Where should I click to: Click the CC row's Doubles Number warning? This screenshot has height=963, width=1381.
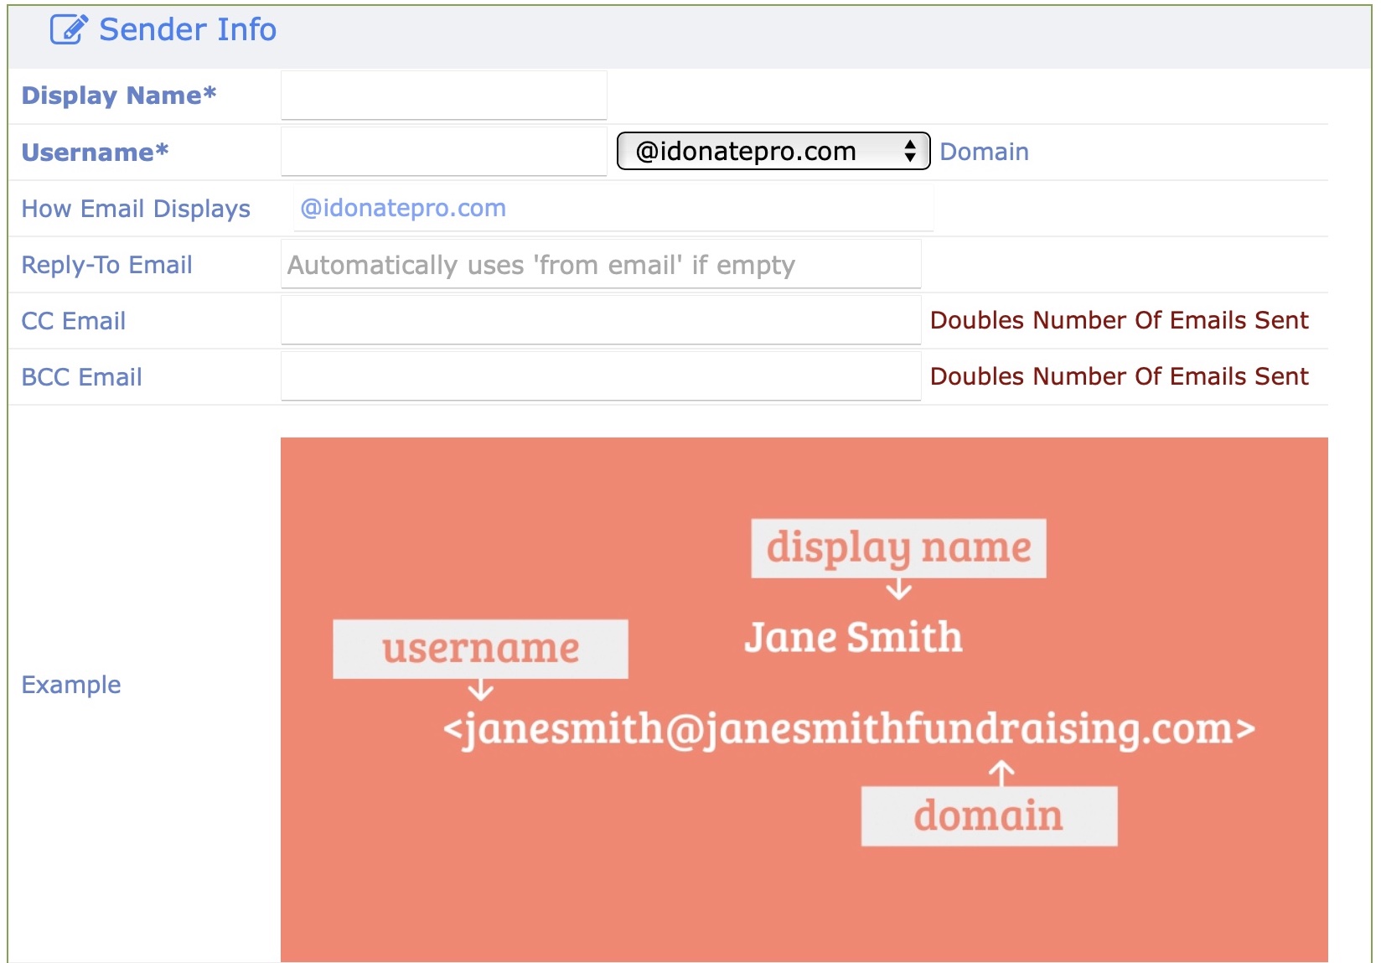point(1119,320)
